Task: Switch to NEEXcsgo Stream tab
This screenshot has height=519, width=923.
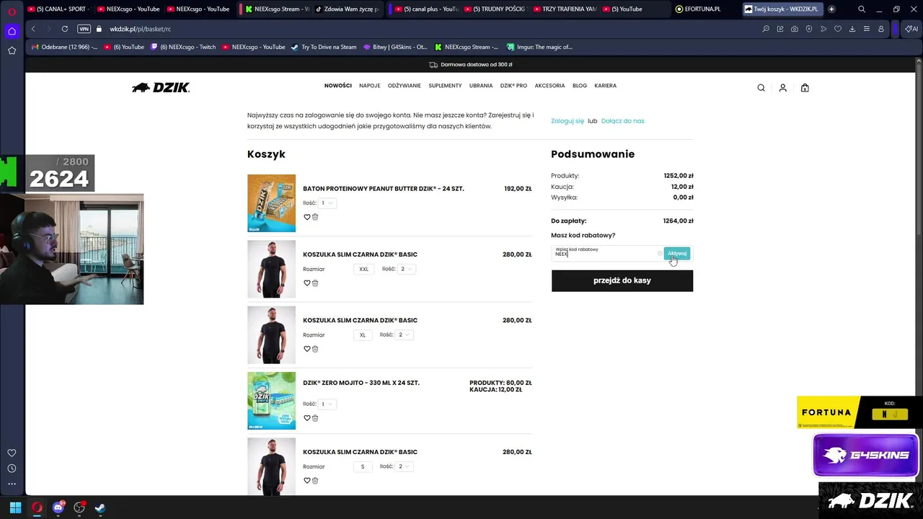Action: pyautogui.click(x=277, y=9)
